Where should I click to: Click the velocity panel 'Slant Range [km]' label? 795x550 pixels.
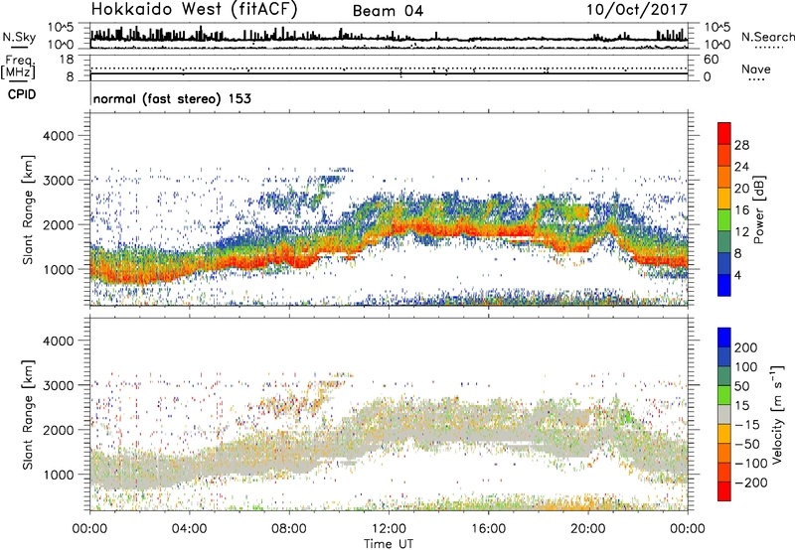tap(28, 415)
